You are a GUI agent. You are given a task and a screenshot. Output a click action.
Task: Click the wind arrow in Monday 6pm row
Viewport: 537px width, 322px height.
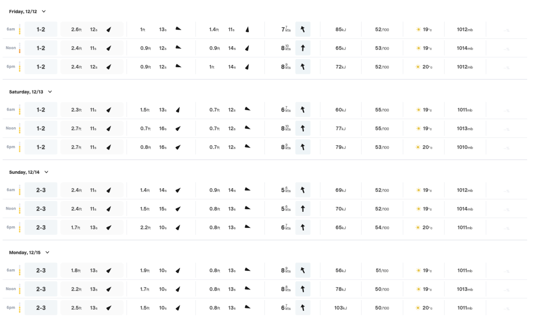[x=303, y=308]
